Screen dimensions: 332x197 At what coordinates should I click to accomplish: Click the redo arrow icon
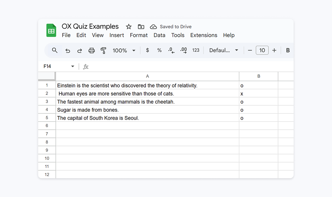[x=80, y=50]
